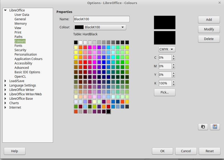Screen dimensions: 224x160
Task: Select View in the options tree
Action: (18, 28)
